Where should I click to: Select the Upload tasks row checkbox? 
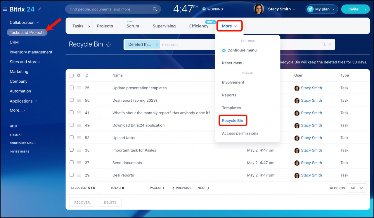tap(72, 137)
